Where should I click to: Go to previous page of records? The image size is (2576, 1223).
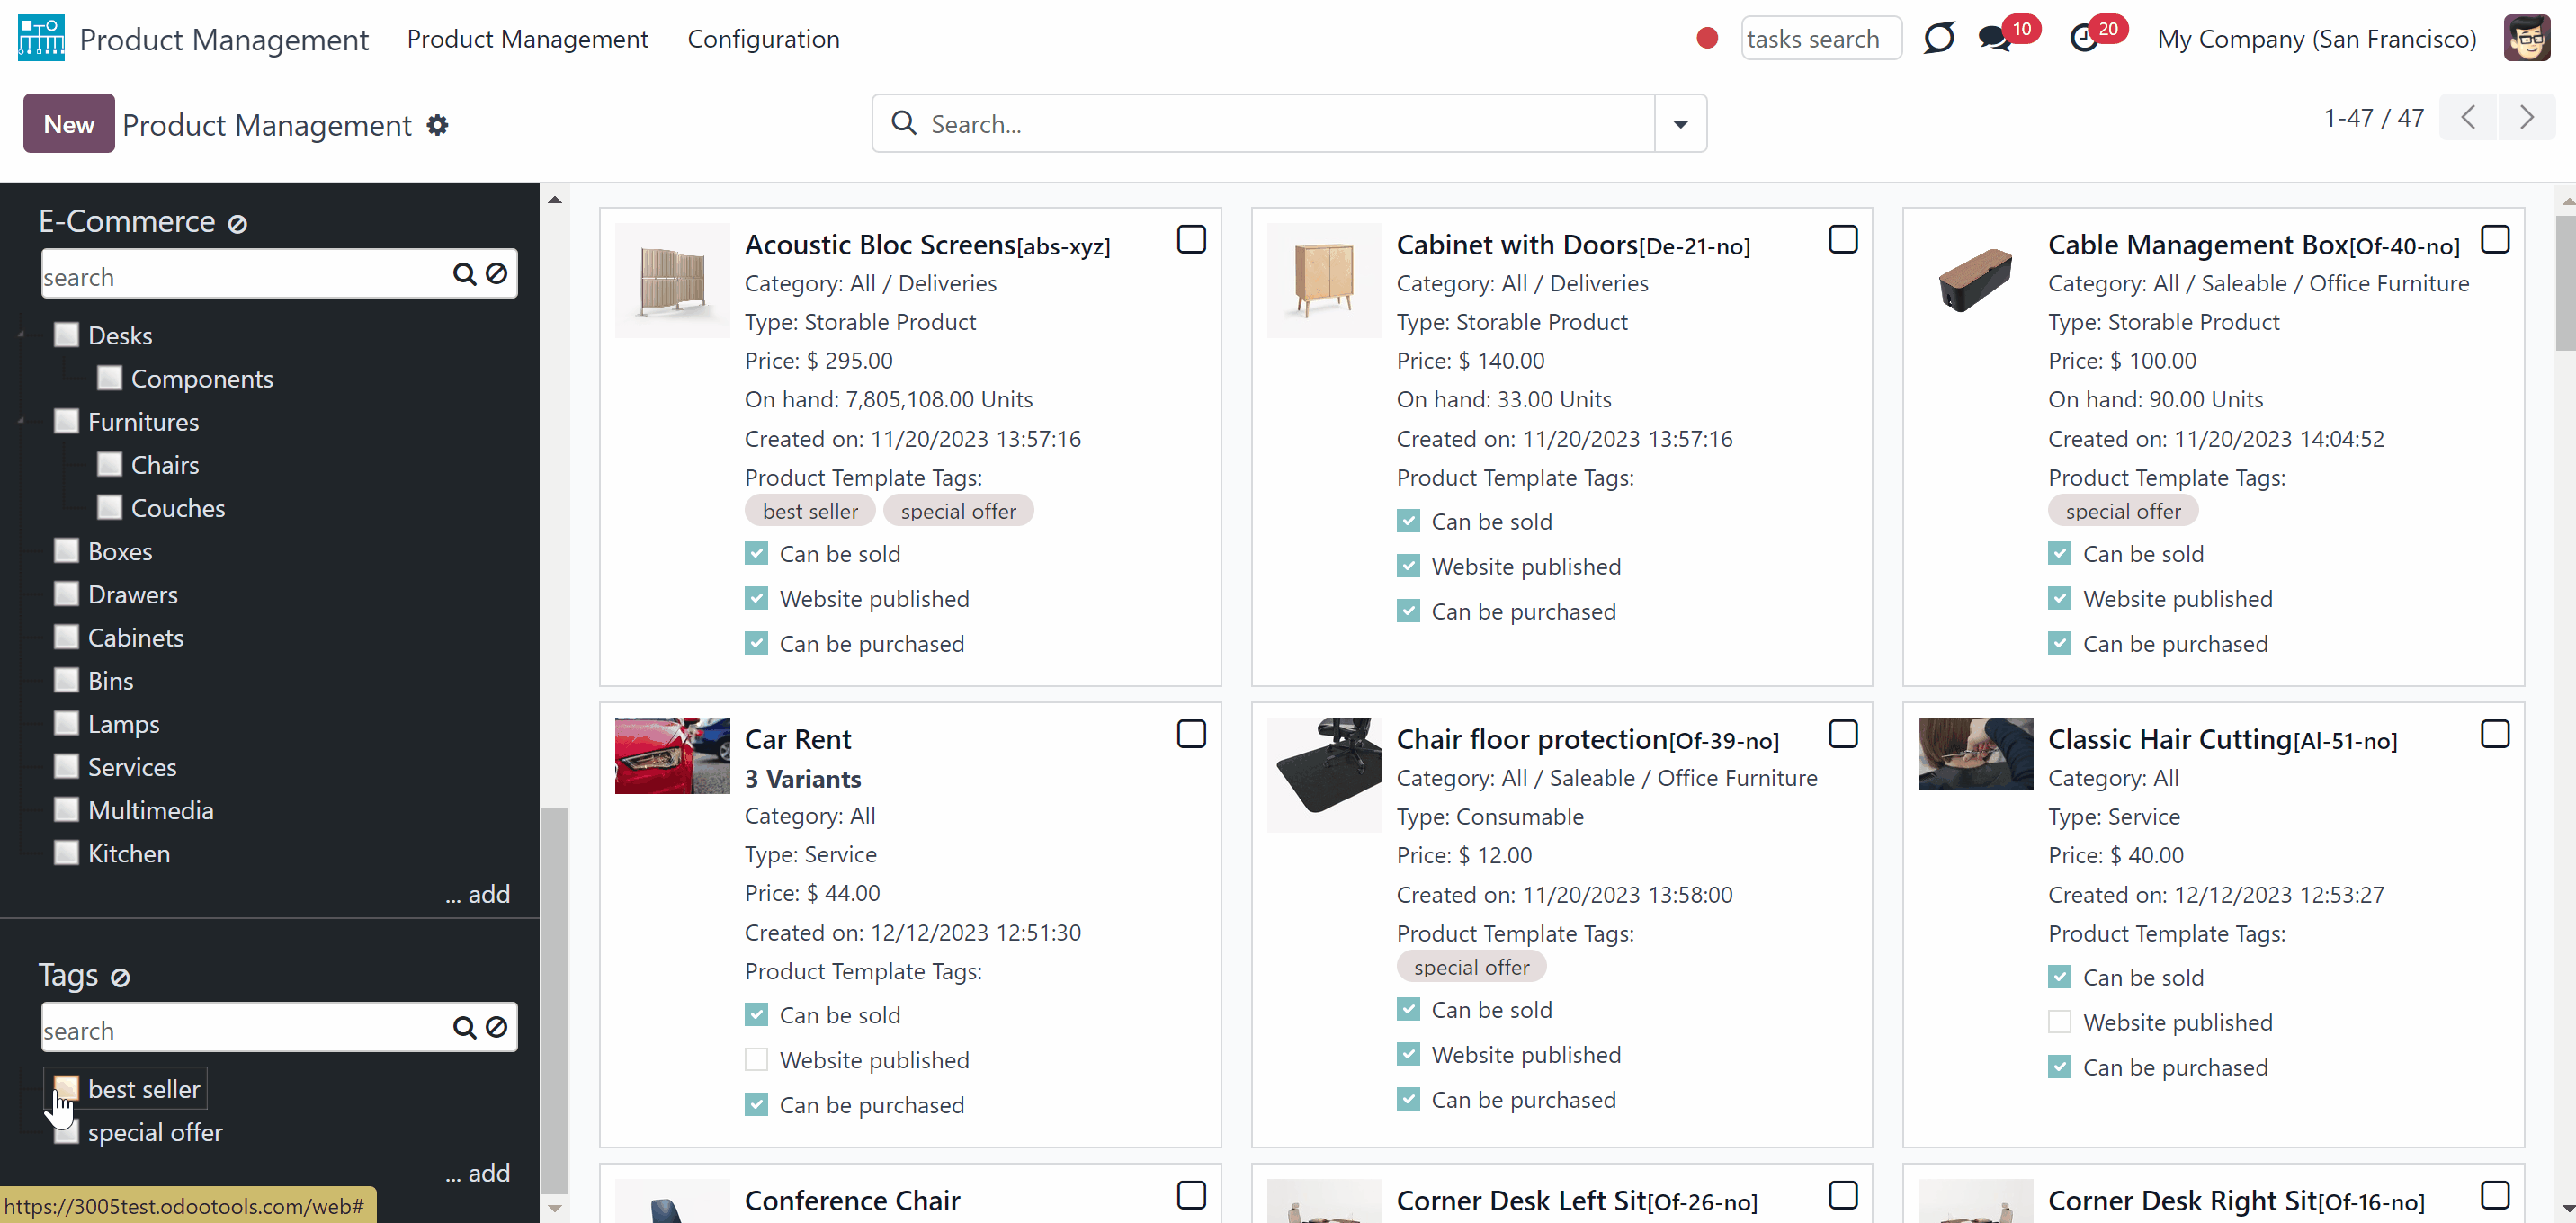click(2468, 118)
